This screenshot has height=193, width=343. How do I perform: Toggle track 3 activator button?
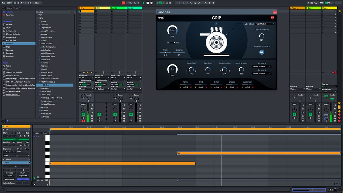(x=115, y=114)
